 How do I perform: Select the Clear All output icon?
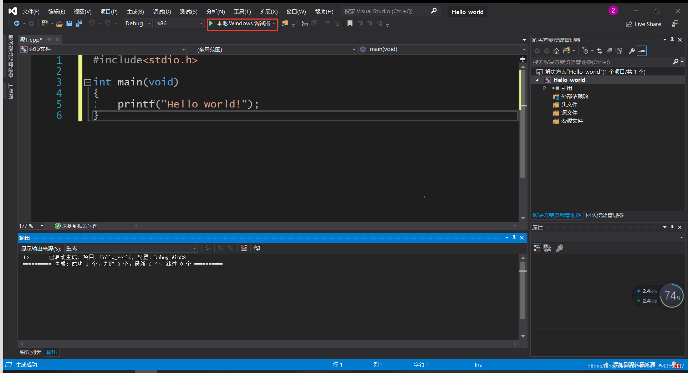point(244,248)
